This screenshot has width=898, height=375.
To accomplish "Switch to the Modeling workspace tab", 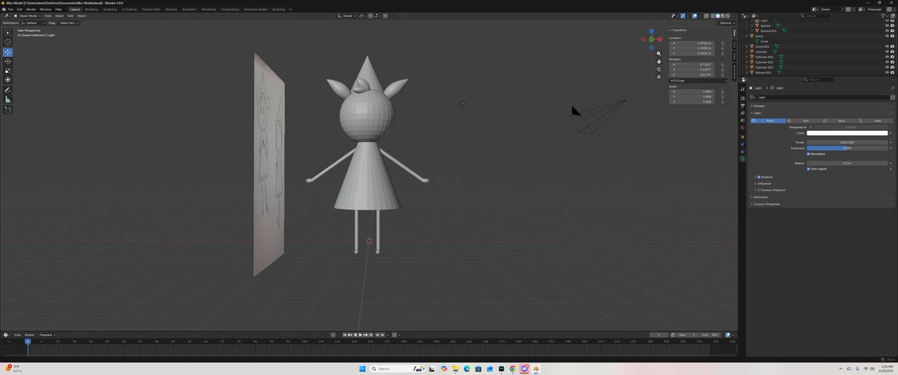I will [91, 9].
